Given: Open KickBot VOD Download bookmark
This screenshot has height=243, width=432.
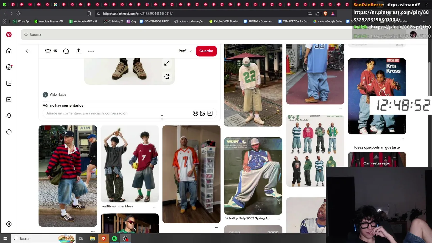Looking at the screenshot, I should point(224,21).
